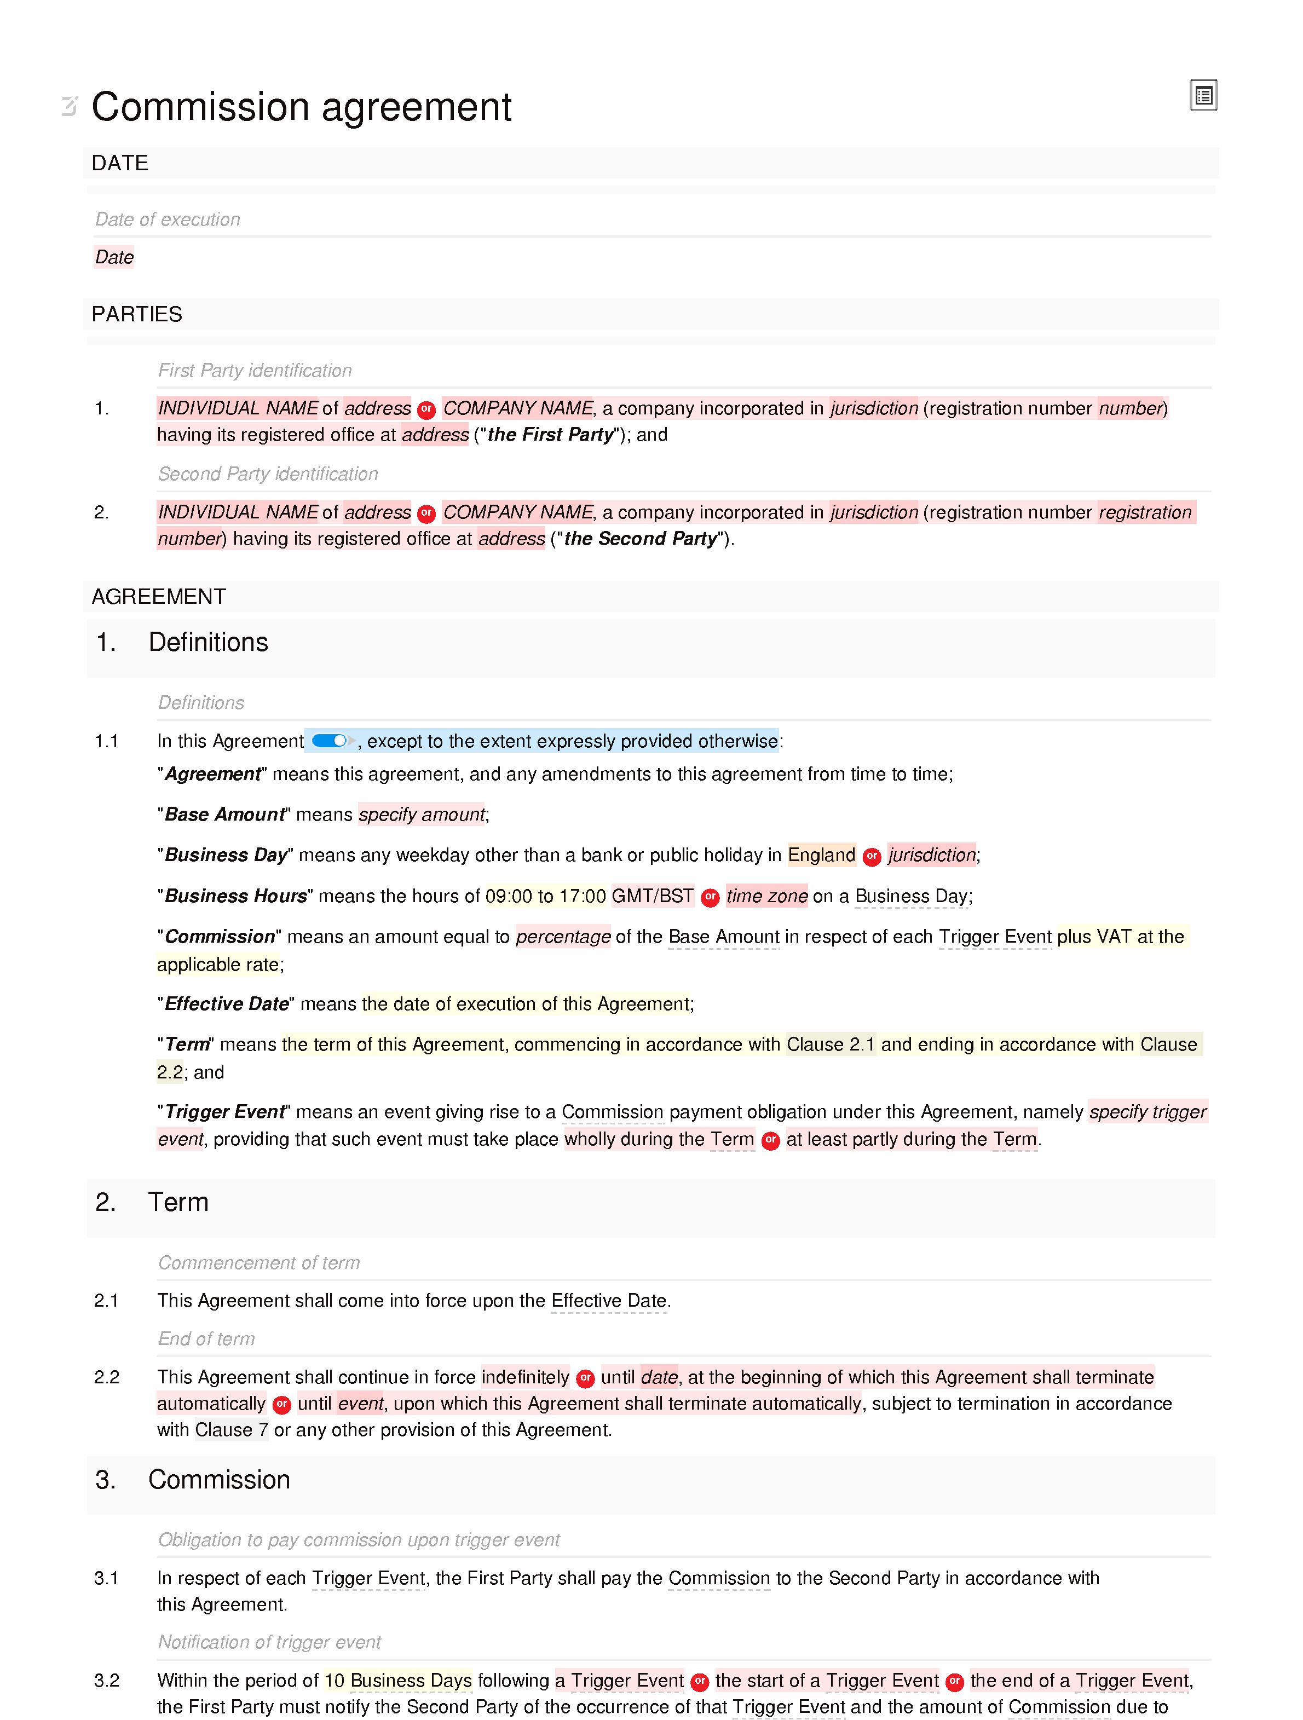The image size is (1303, 1720).
Task: Click the OR toggle near Trigger Event timing
Action: coord(776,1139)
